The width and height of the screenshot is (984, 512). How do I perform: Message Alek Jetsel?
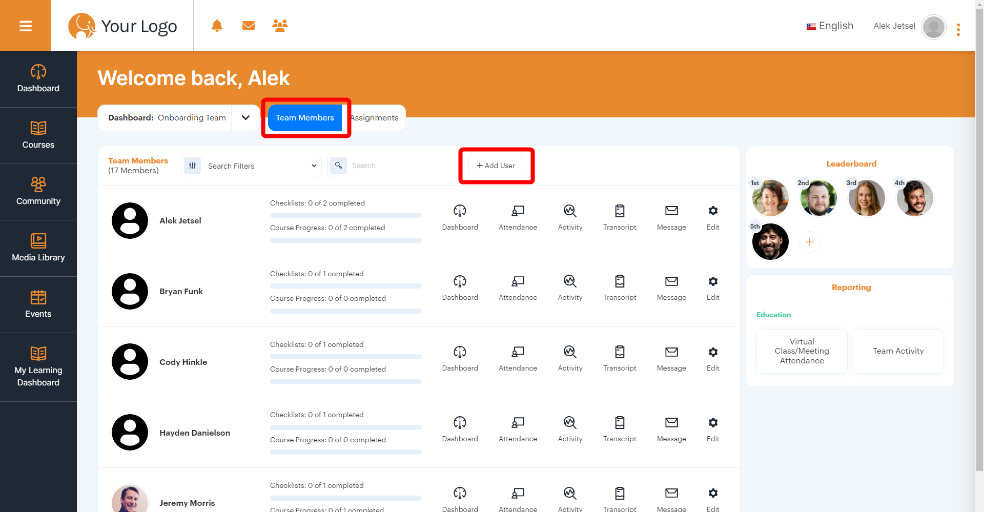click(671, 217)
